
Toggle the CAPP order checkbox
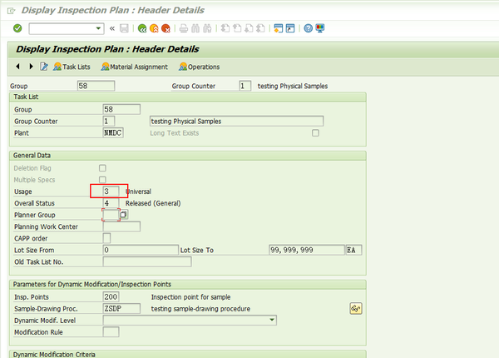tap(107, 238)
